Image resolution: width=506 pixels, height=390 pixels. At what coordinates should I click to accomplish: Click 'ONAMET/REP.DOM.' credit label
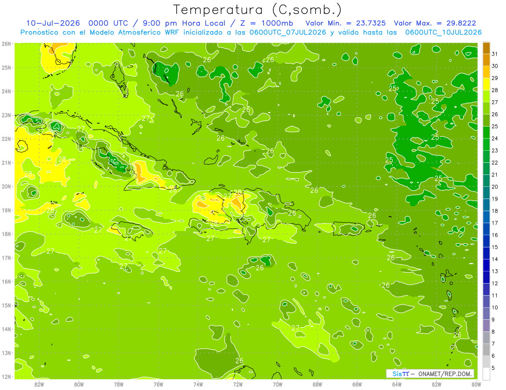pos(444,374)
